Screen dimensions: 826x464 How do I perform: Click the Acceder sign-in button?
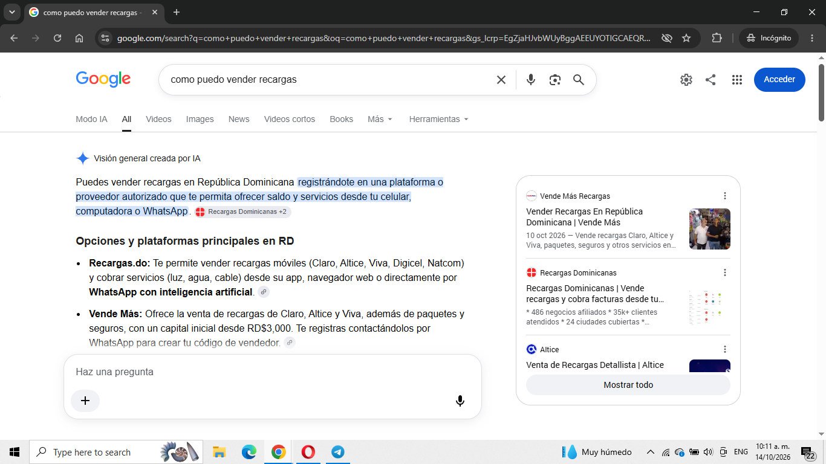779,80
